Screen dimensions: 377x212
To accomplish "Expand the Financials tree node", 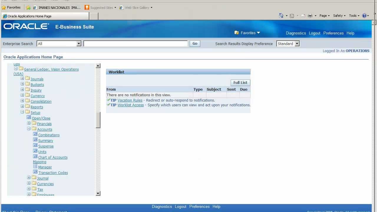I will pos(29,123).
